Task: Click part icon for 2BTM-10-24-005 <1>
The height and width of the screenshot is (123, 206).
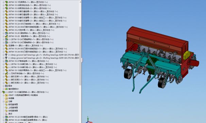Action: tap(6, 24)
